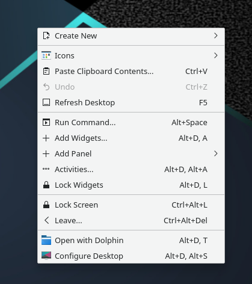Click the Ctrl+Alt+Del shortcut label
The width and height of the screenshot is (252, 284).
tap(185, 221)
